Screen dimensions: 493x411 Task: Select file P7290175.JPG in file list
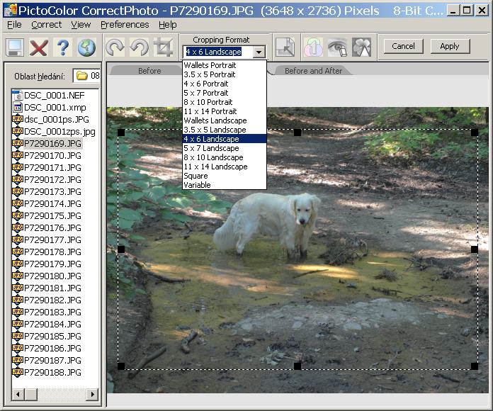point(52,215)
